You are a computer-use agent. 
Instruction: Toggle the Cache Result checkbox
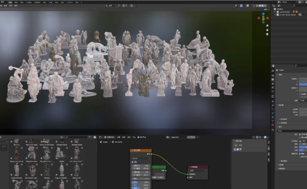tap(300, 137)
